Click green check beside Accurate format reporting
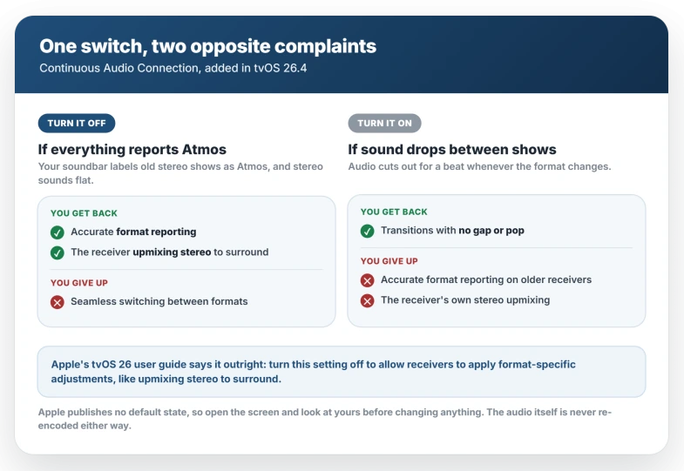Screen dimensions: 684x471 click(58, 232)
